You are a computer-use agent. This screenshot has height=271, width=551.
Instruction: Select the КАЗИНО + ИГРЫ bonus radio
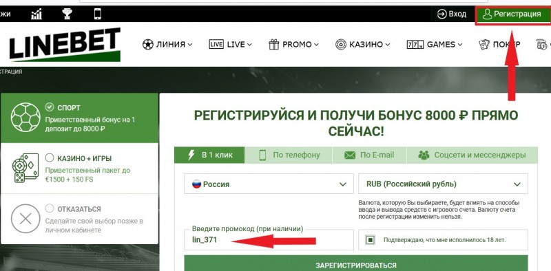click(50, 158)
